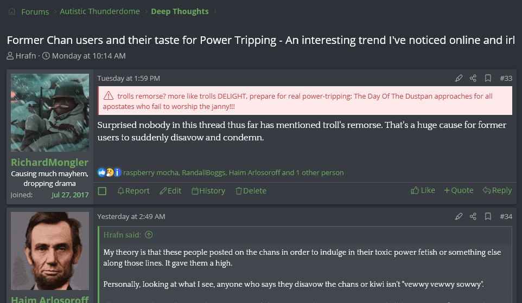Click the highlighter icon on post #34

(x=459, y=216)
